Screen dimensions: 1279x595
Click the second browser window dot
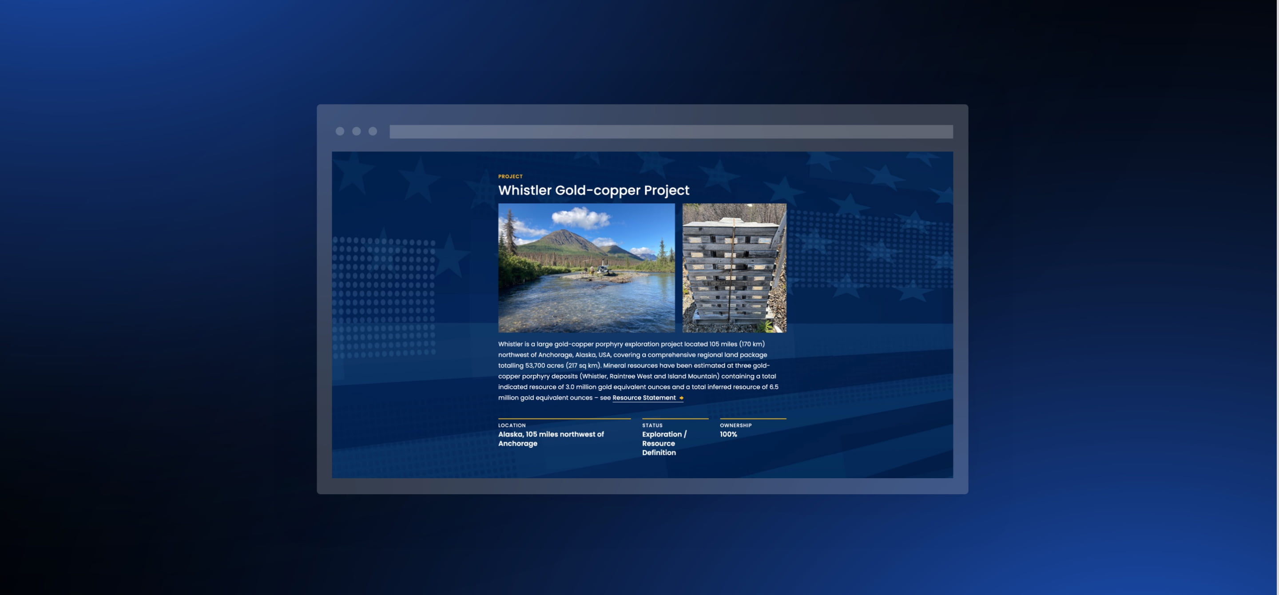pos(356,131)
